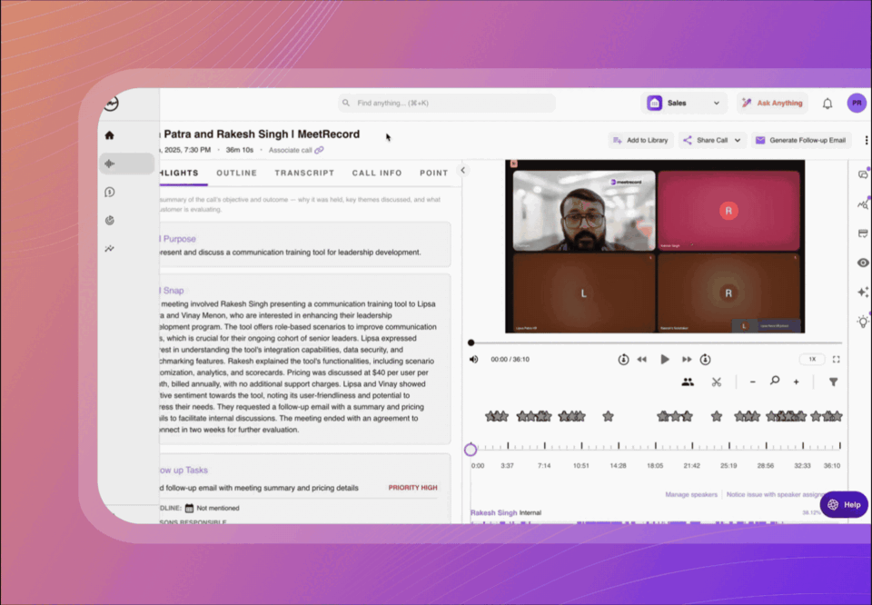Open the dollar chat deals icon
This screenshot has height=605, width=872.
tap(110, 192)
